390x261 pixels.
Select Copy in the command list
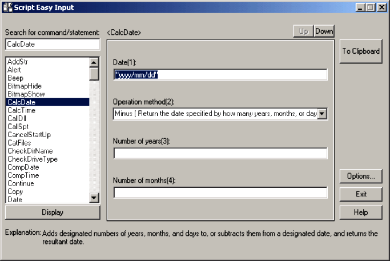[x=47, y=191]
